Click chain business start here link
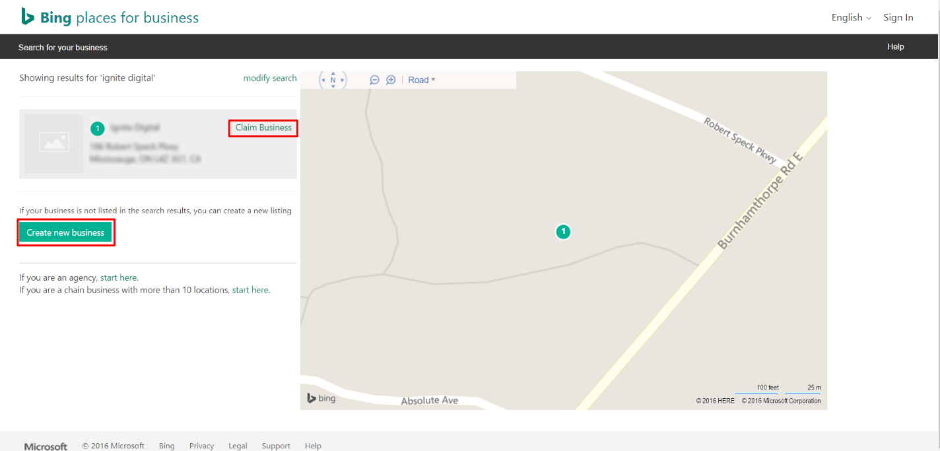 [x=250, y=290]
